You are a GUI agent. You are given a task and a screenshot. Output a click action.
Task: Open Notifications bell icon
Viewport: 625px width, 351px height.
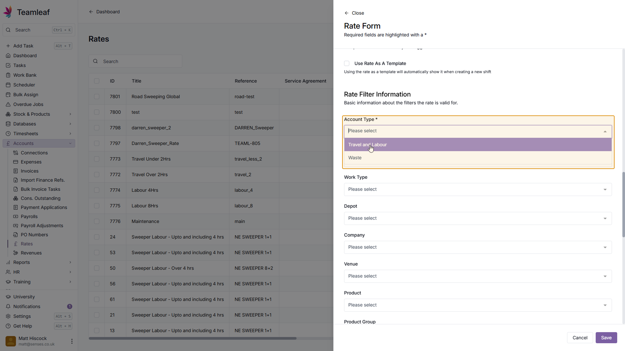point(8,306)
